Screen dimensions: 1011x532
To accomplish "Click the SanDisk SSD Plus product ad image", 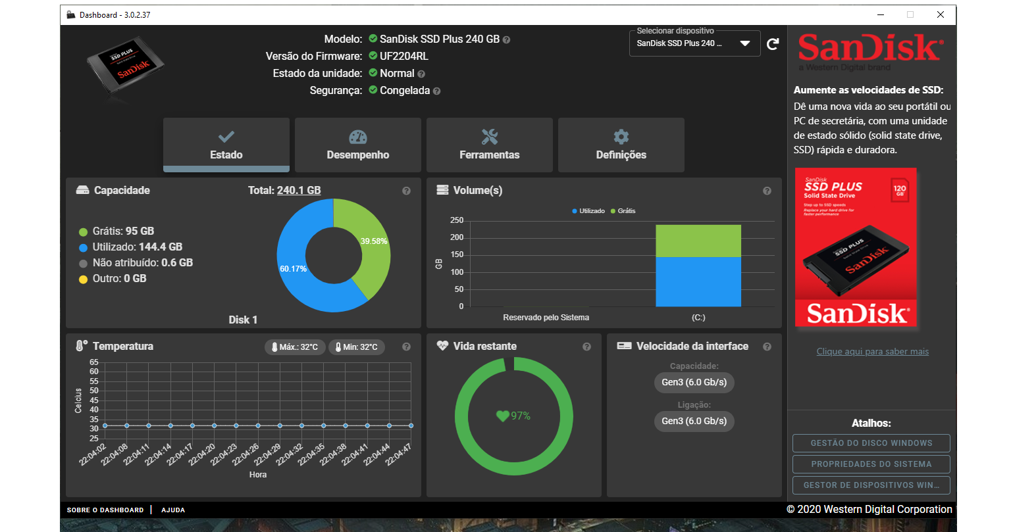I will pos(856,248).
